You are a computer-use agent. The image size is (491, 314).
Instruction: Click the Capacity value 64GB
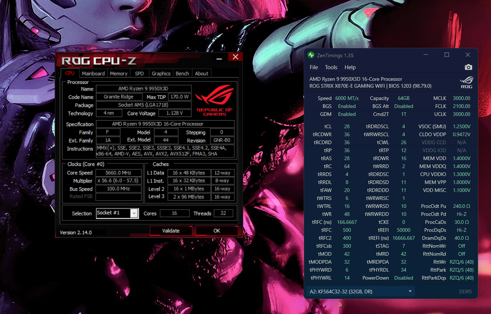403,98
